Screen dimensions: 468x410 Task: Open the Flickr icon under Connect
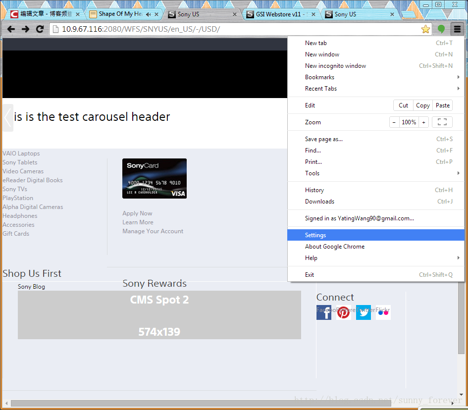pyautogui.click(x=383, y=312)
